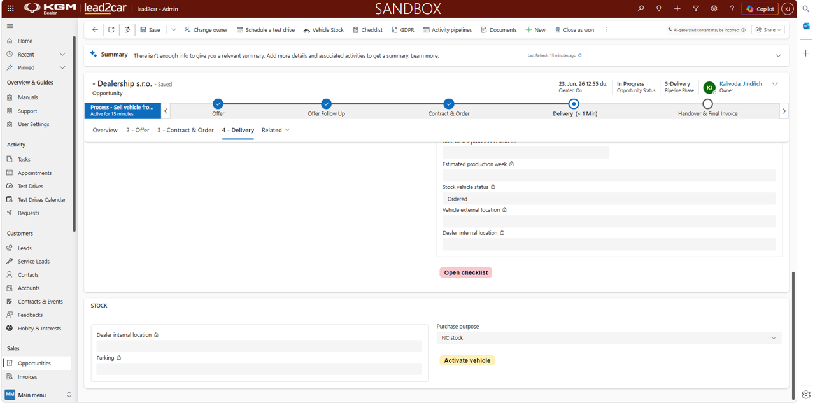Open Hobby & Interests in sidebar

(x=39, y=329)
